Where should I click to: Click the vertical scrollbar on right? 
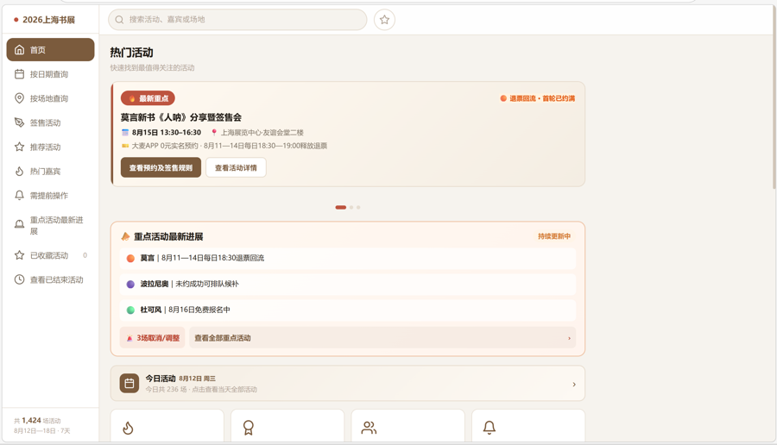(774, 98)
